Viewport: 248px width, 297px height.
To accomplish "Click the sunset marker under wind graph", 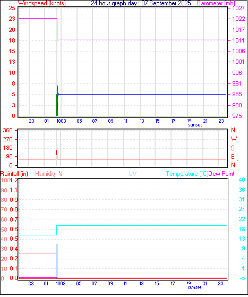I will (x=195, y=125).
